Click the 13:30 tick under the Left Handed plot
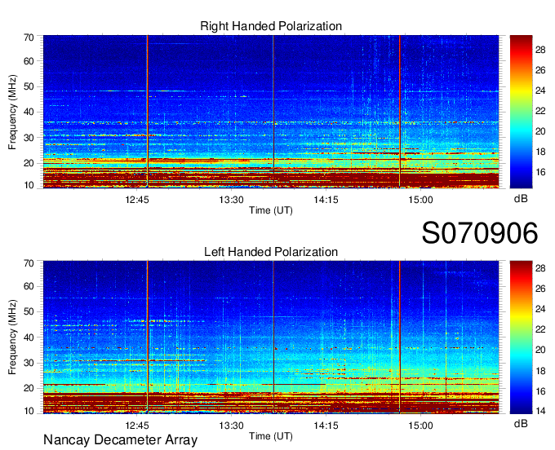This screenshot has height=450, width=555. click(x=231, y=426)
